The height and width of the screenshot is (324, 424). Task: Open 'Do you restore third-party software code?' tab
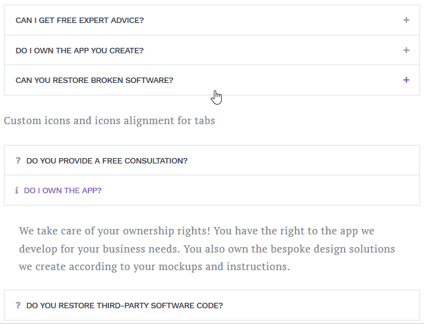click(125, 306)
